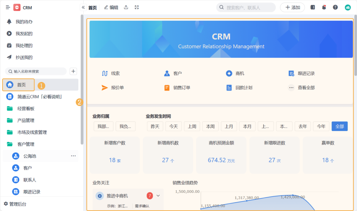This screenshot has width=357, height=211.
Task: Click the 赢单数 card
Action: click(328, 155)
